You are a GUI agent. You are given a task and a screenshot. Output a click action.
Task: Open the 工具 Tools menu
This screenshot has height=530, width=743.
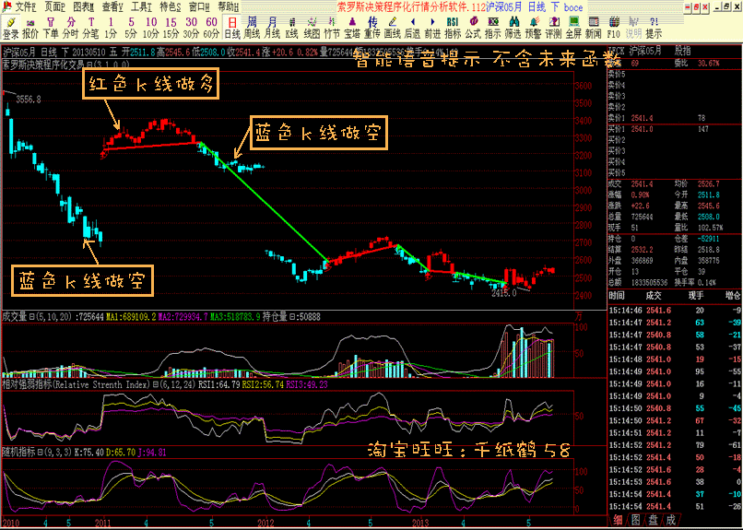pos(141,6)
